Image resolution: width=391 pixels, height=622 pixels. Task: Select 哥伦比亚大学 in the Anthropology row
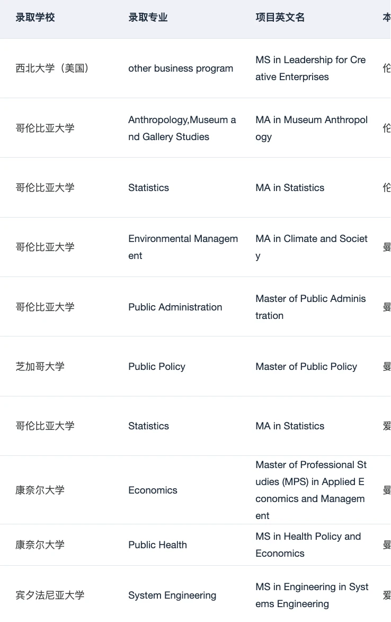pyautogui.click(x=45, y=128)
